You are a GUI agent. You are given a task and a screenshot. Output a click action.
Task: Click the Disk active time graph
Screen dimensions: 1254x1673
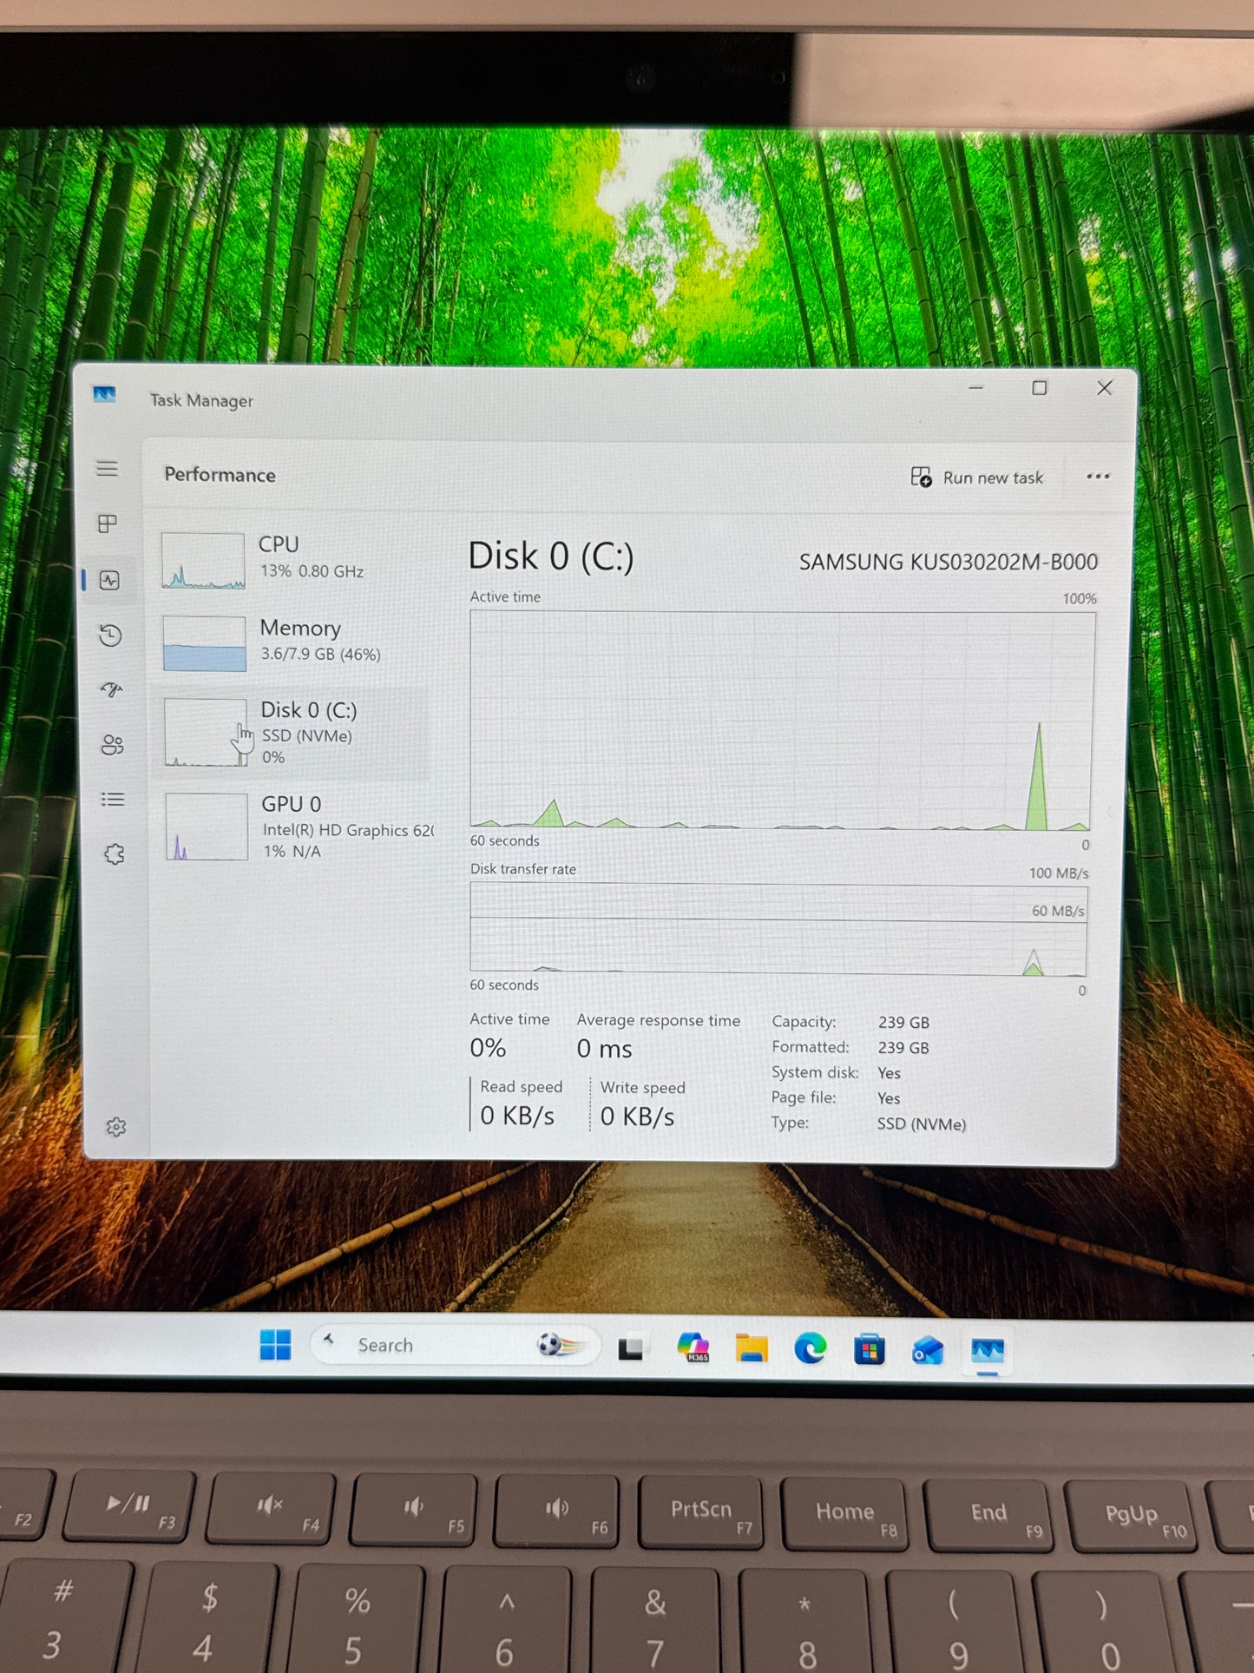[781, 721]
